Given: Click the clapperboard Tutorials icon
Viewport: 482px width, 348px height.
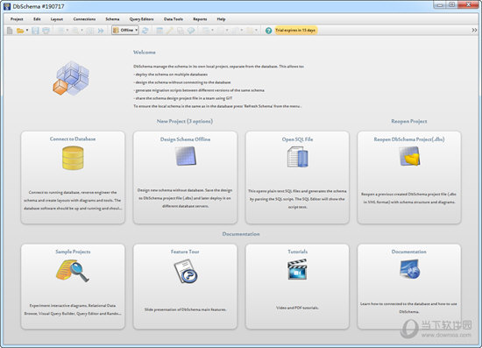Looking at the screenshot, I should 297,269.
